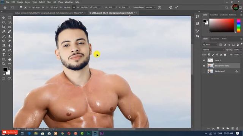Toggle the reference point checkbox
The image size is (243, 136).
click(21, 7)
